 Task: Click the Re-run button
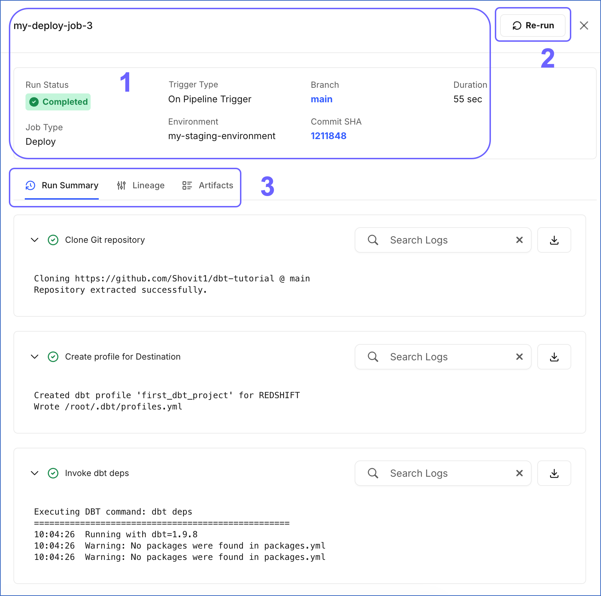[533, 25]
